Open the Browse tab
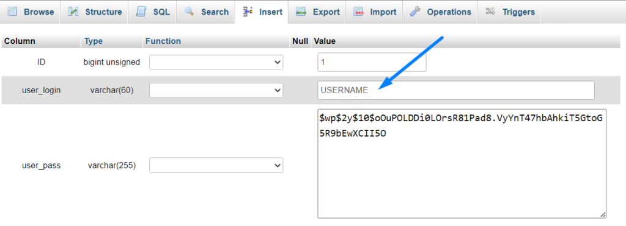 point(31,12)
